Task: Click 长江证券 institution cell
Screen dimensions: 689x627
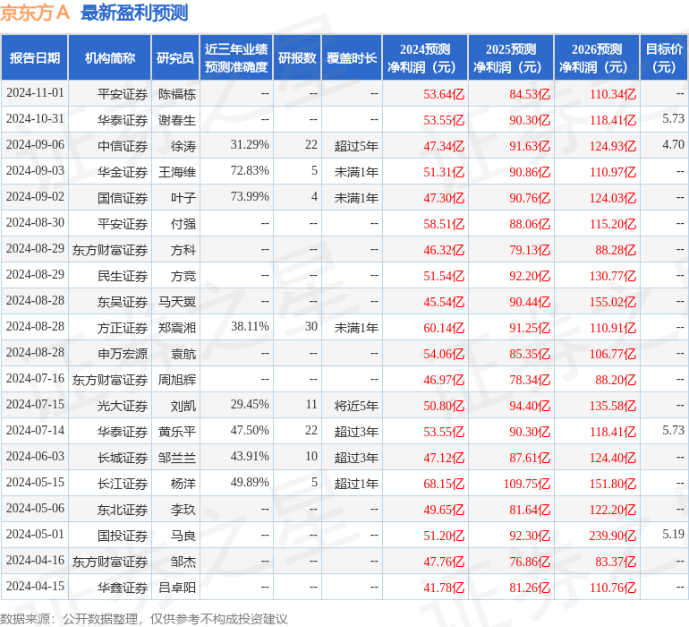Action: (x=123, y=484)
